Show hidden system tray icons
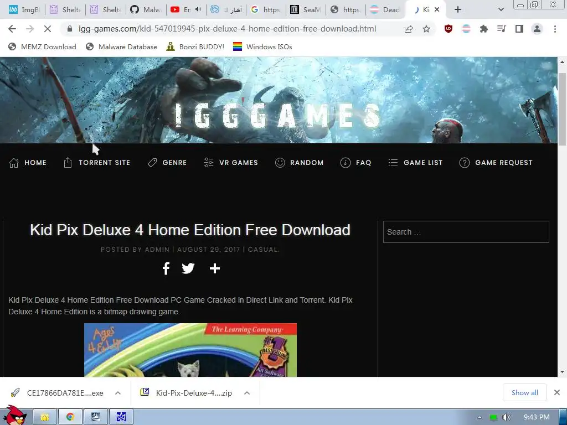 click(x=480, y=417)
